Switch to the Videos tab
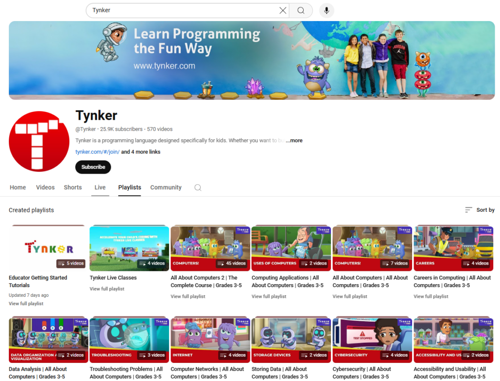The height and width of the screenshot is (381, 500). click(x=45, y=187)
